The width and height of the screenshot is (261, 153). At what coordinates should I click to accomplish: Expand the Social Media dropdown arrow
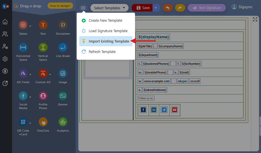pos(30,97)
